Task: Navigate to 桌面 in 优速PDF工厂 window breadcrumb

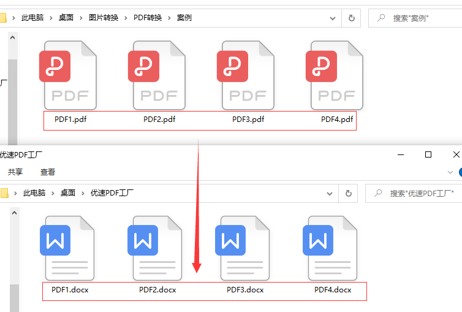Action: tap(68, 193)
